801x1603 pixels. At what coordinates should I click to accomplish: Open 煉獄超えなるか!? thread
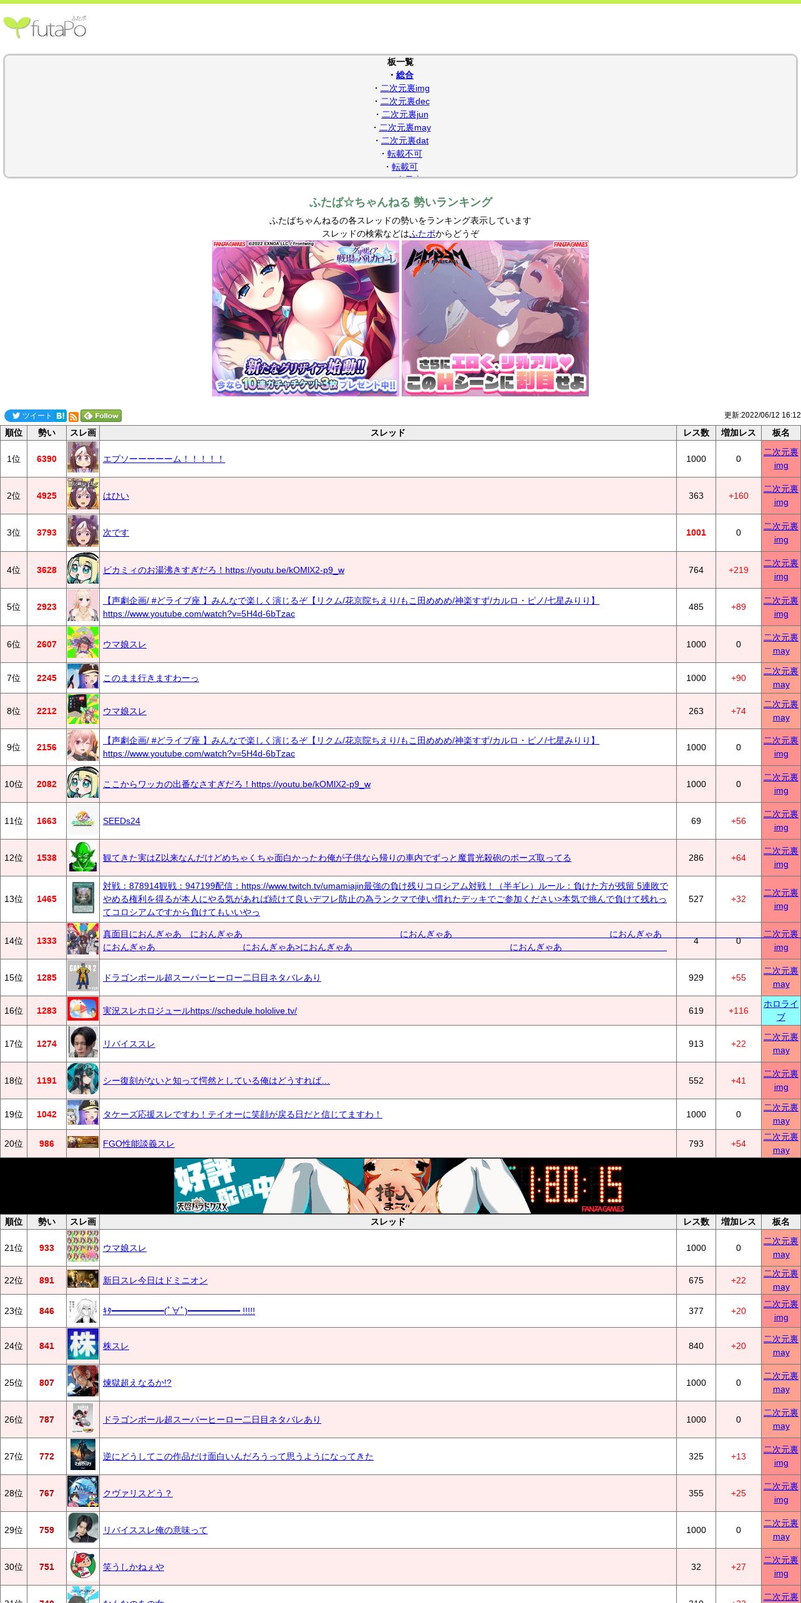(x=137, y=1383)
